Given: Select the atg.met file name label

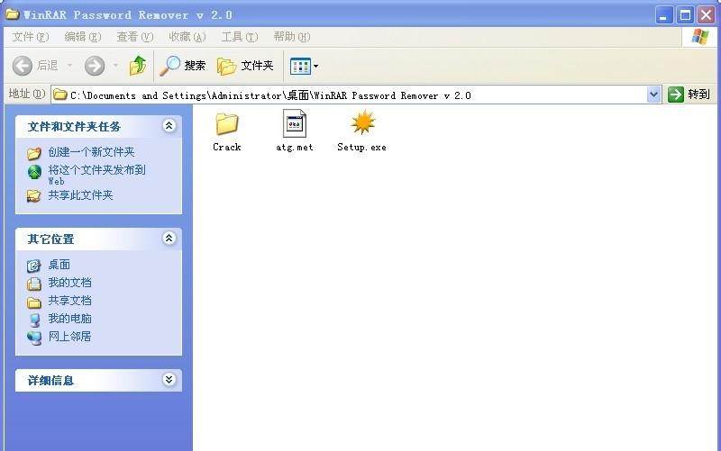Looking at the screenshot, I should [295, 147].
